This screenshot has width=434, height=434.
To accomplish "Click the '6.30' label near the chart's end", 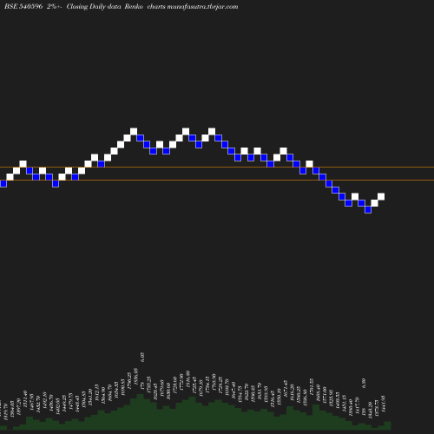I will (364, 384).
